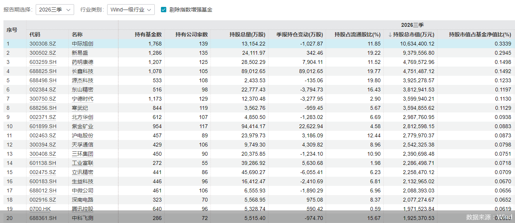Open stock name link 长鑫科技
The width and height of the screenshot is (515, 223).
(83, 71)
